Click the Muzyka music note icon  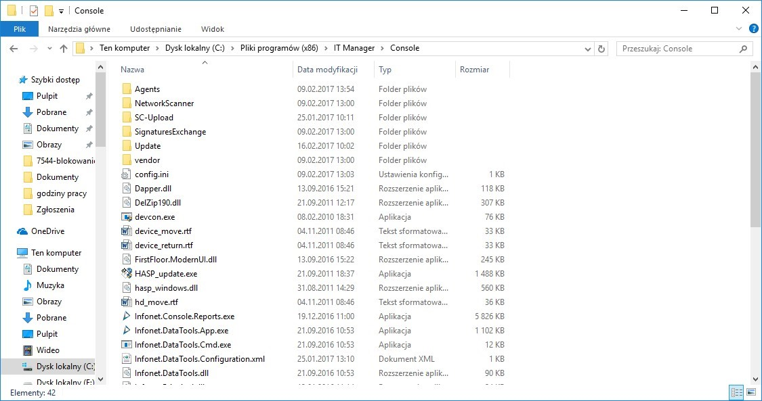(28, 285)
